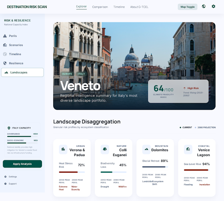Click the Trend: Rising text
Screen dimensions: 224x201
(x=193, y=94)
